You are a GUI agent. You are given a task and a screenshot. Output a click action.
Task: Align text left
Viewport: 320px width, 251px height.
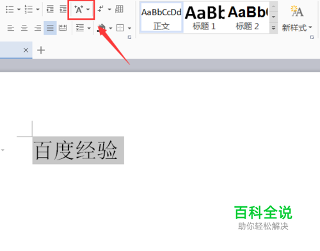(x=11, y=28)
